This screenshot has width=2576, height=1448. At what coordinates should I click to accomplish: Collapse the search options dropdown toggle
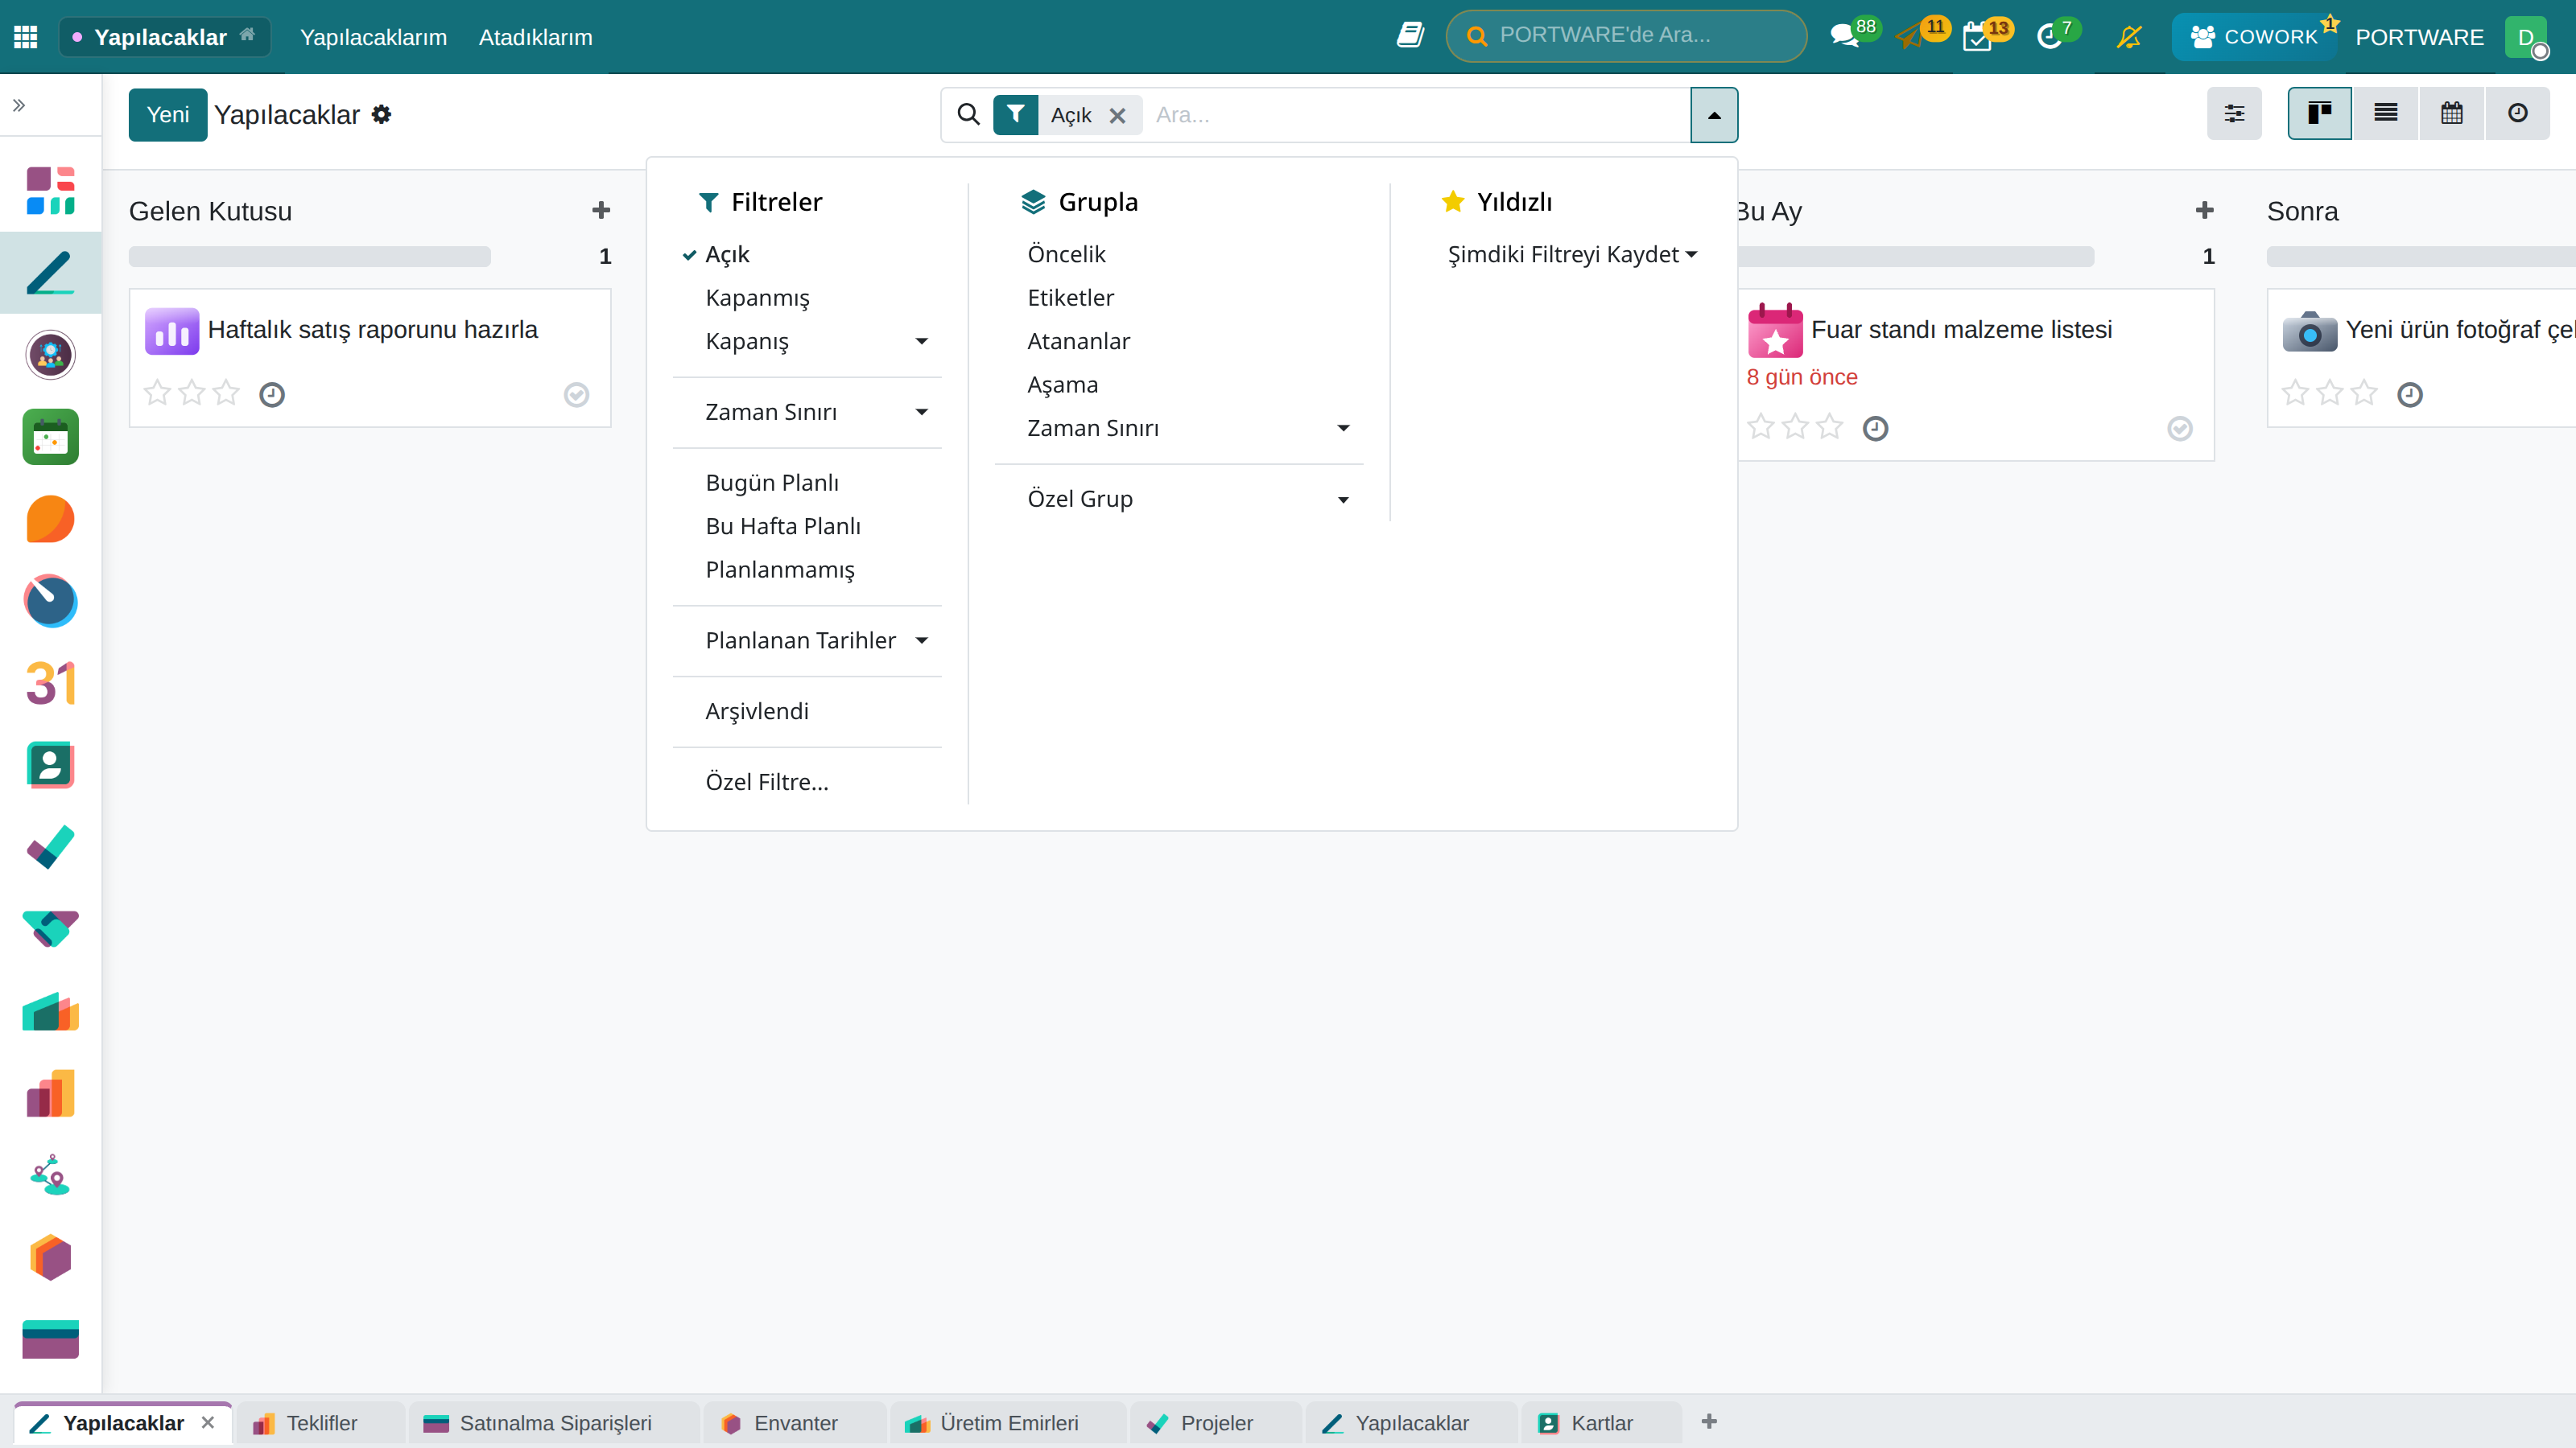coord(1714,115)
